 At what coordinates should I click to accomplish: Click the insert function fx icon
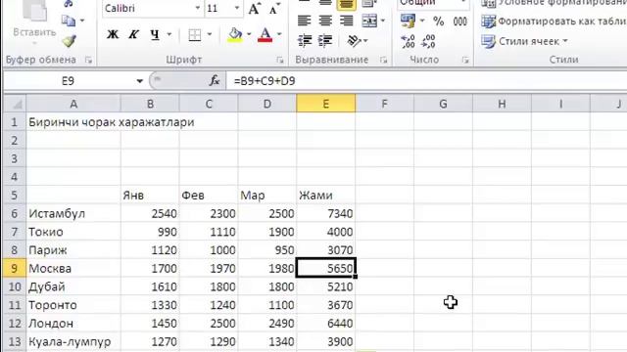[x=215, y=80]
